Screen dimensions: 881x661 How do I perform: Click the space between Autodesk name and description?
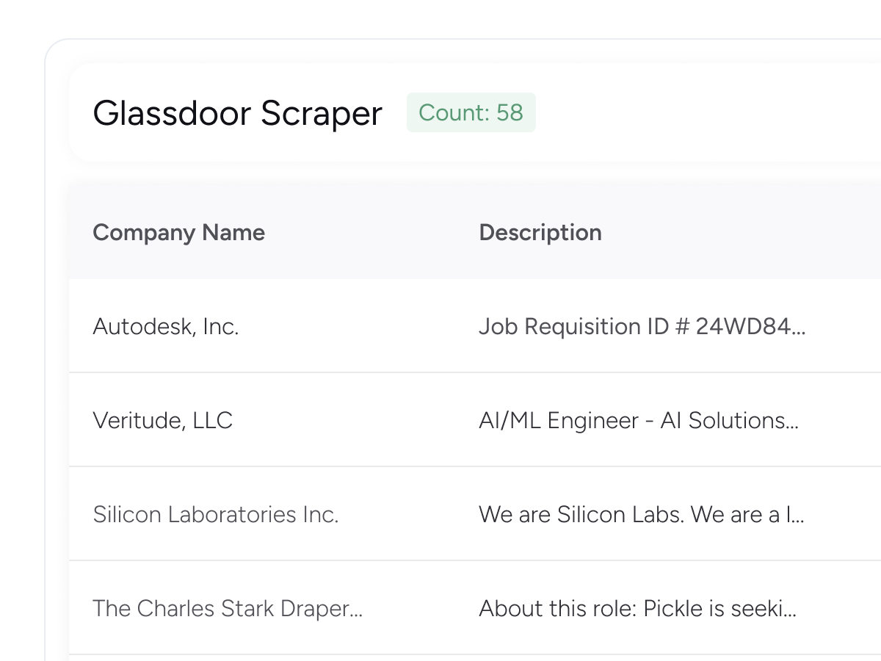click(360, 326)
